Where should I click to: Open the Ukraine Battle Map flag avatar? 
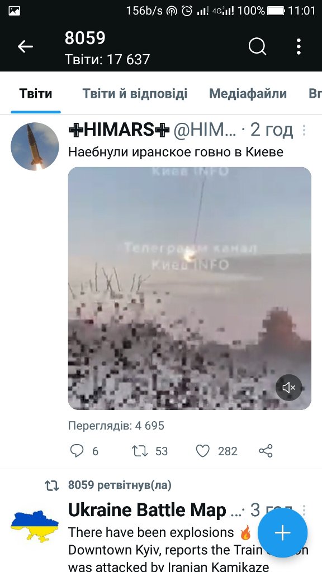coord(35,526)
